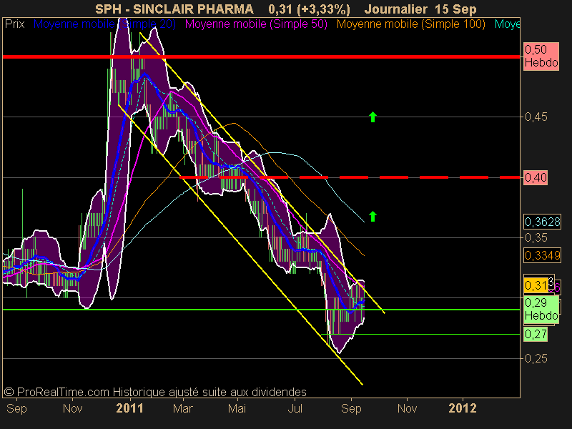
Task: Click the 0,3349 orange moving average value tag
Action: pos(542,255)
